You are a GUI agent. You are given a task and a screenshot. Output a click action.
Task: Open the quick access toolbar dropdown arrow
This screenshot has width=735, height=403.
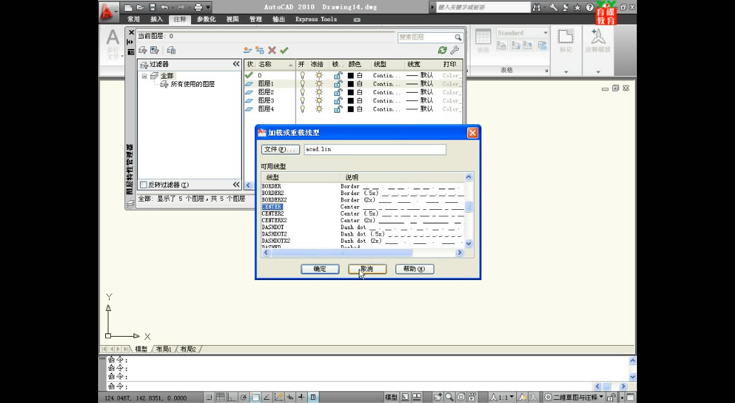tap(208, 7)
